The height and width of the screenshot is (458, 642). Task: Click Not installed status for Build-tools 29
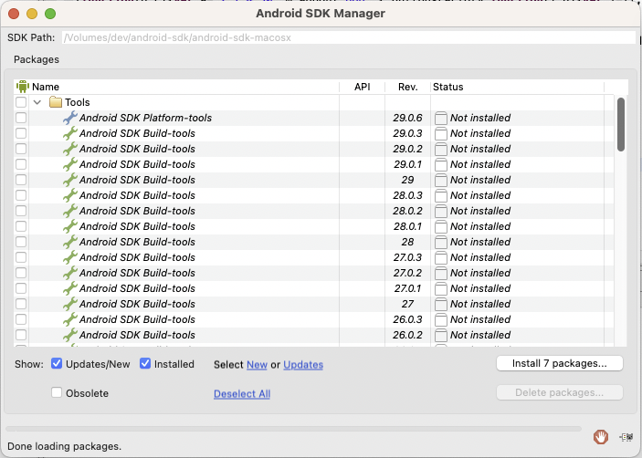click(x=480, y=180)
